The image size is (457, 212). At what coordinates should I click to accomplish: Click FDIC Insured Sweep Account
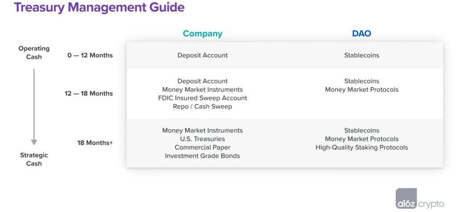202,98
